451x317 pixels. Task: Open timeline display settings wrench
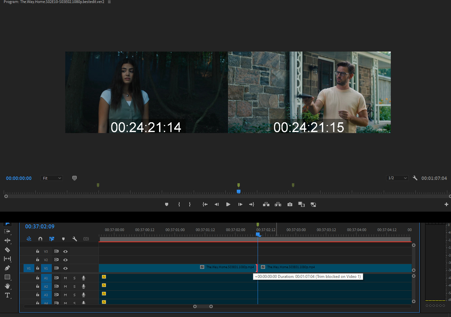(75, 239)
